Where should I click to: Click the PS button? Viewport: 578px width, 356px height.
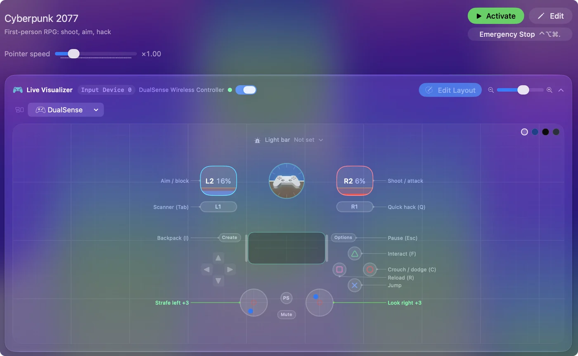[286, 298]
